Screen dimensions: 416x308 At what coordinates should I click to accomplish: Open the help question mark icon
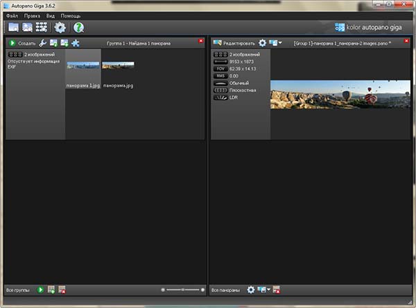tap(78, 28)
